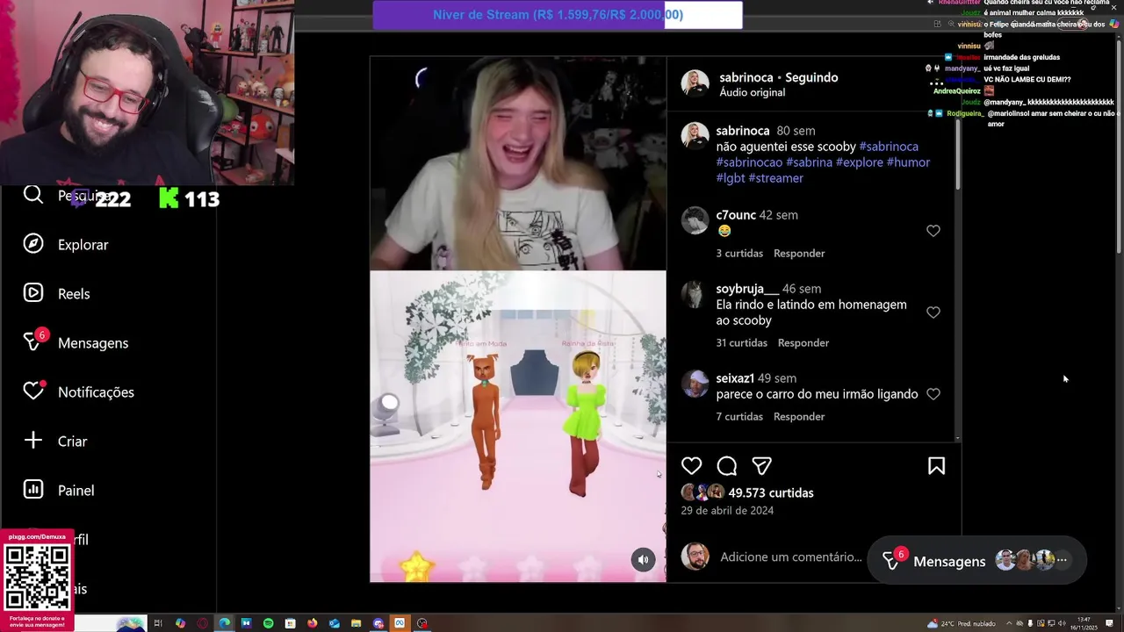Click the Niver de Stream progress bar
This screenshot has width=1124, height=632.
coord(558,15)
